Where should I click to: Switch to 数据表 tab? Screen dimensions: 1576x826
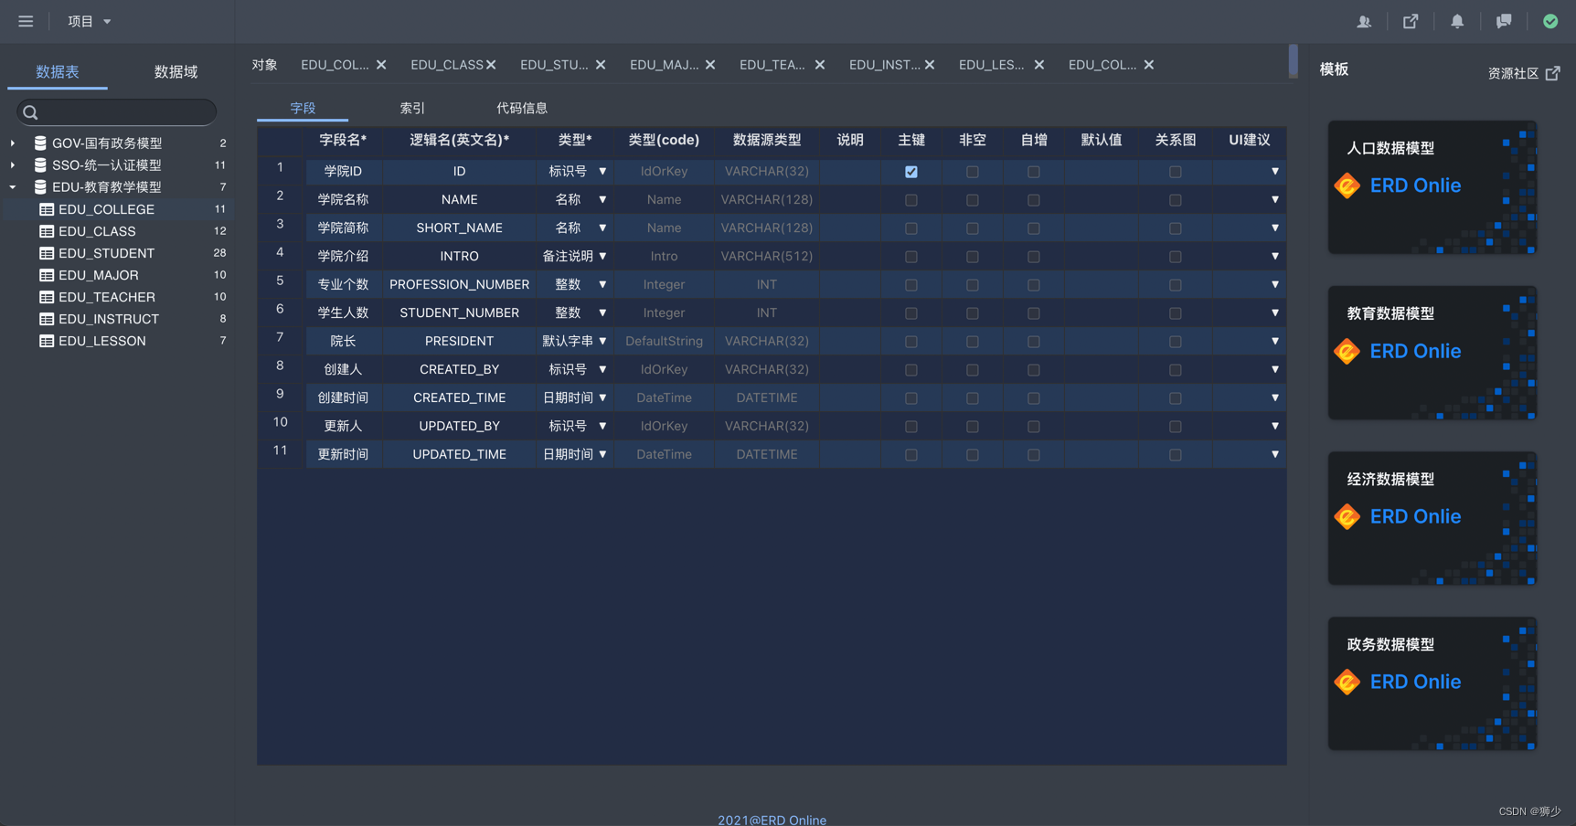tap(58, 71)
